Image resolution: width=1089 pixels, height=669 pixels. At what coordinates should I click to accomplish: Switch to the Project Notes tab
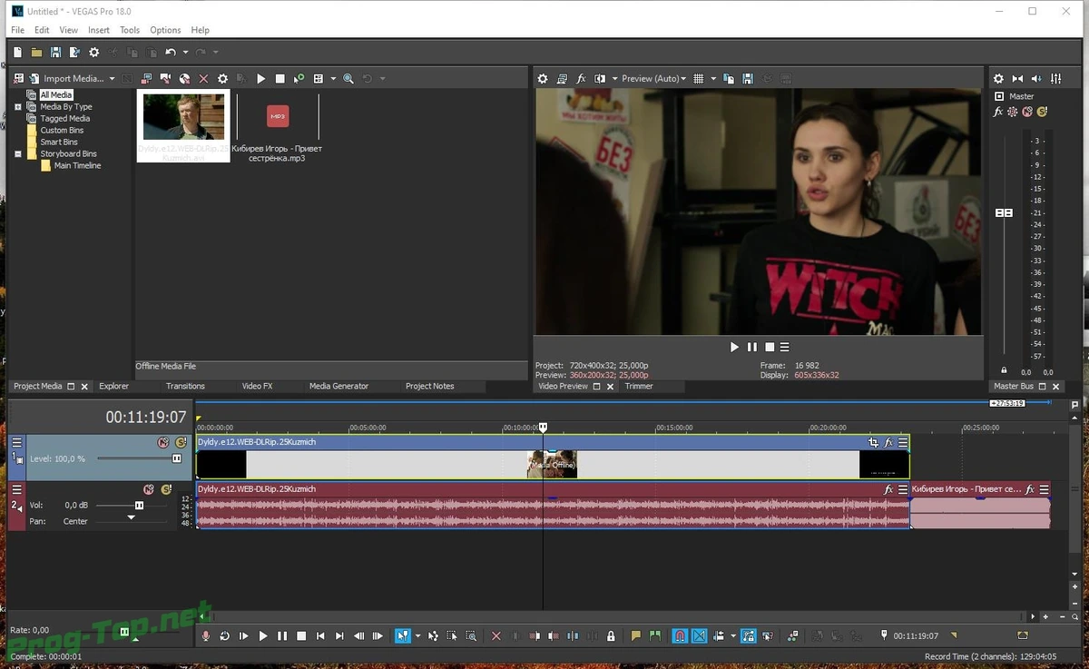click(x=429, y=387)
